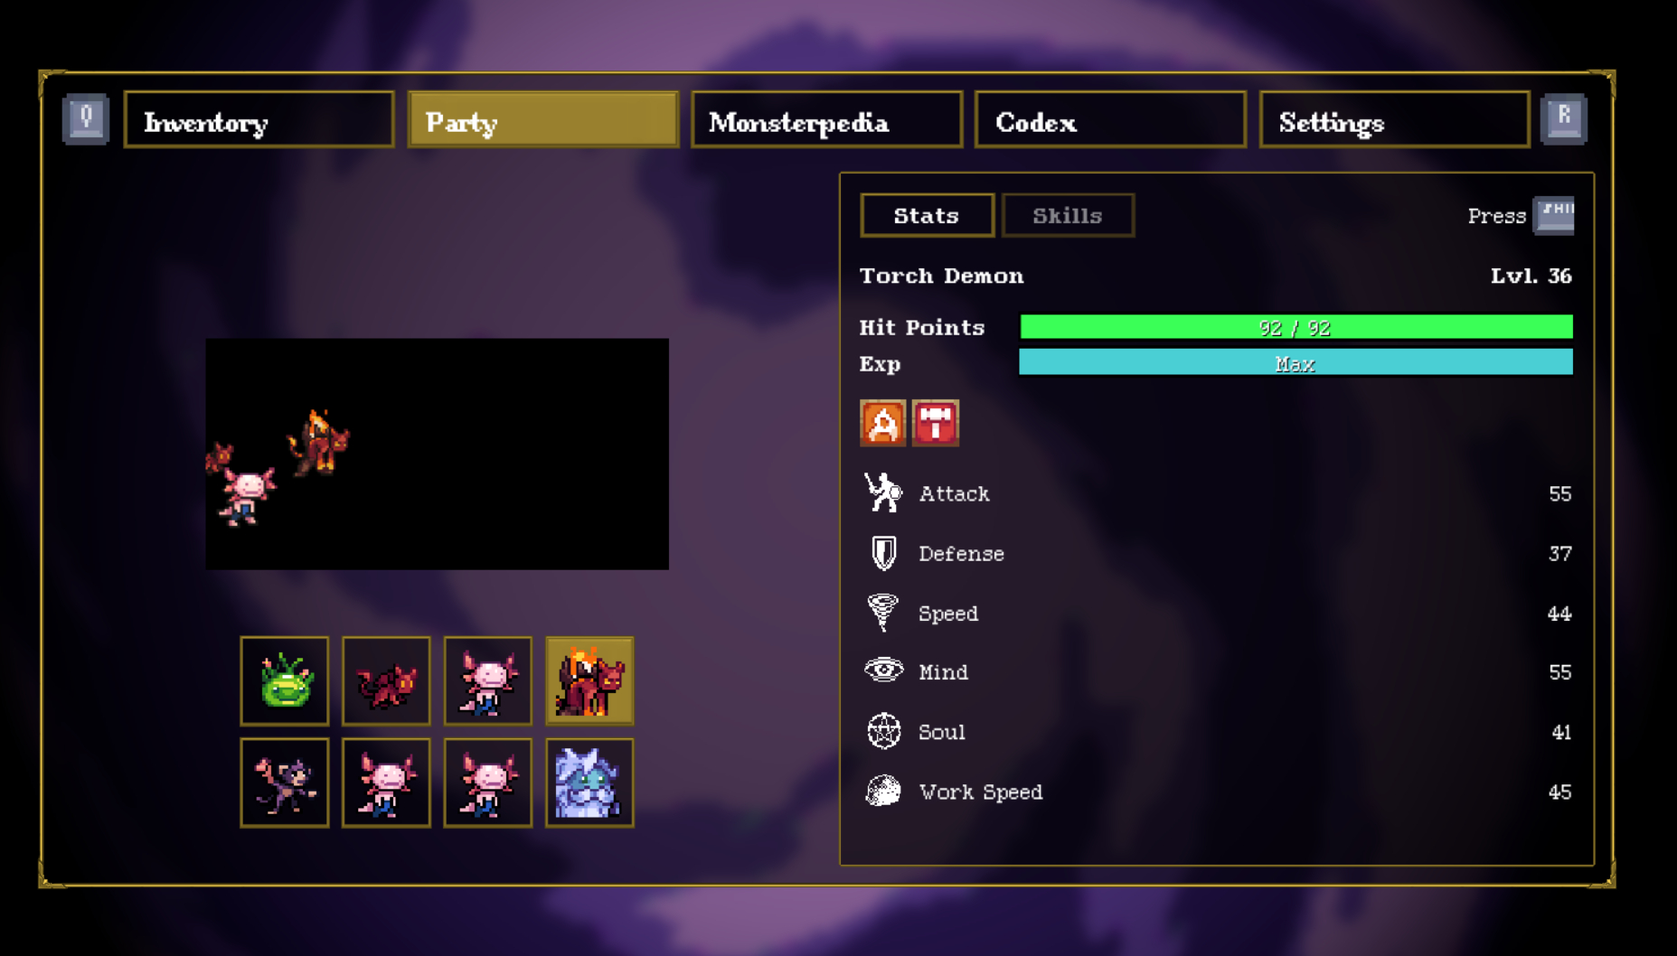Click the Soul pentagram icon
1677x956 pixels.
(883, 731)
